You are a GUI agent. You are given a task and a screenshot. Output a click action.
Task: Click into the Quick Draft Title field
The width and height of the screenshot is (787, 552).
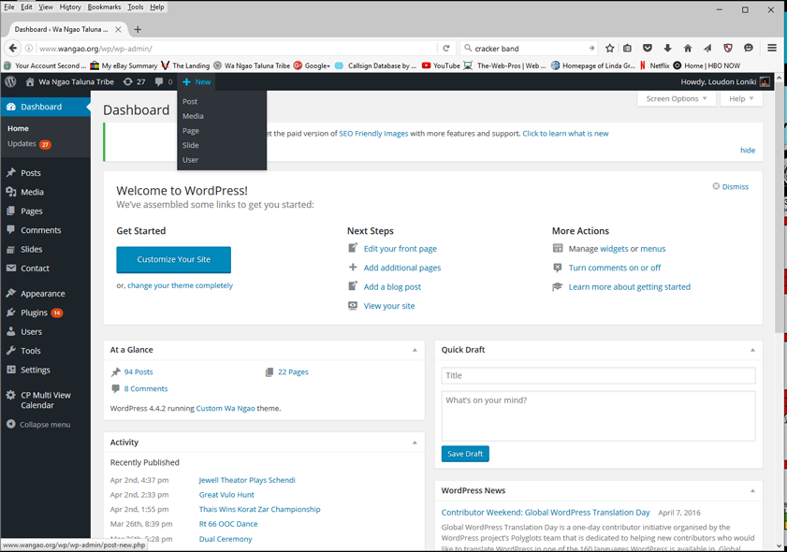598,375
